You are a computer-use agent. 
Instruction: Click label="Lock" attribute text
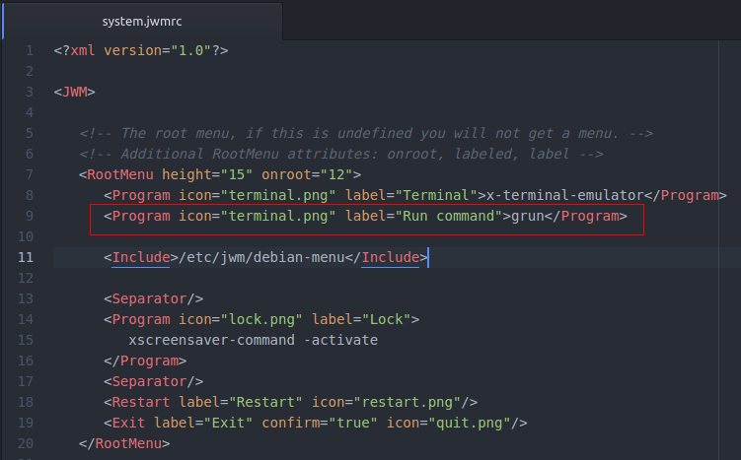click(361, 319)
